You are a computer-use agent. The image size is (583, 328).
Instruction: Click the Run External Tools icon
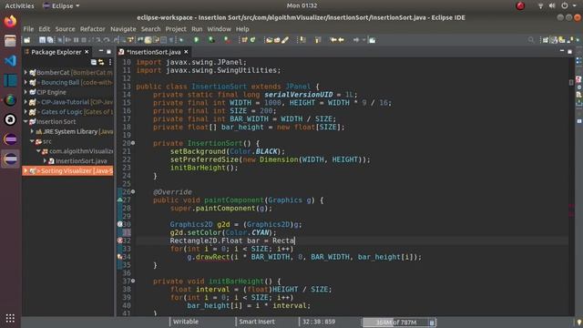pos(227,40)
